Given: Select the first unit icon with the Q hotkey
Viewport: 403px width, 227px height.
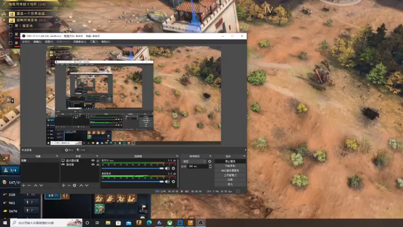Looking at the screenshot, I should (x=100, y=198).
